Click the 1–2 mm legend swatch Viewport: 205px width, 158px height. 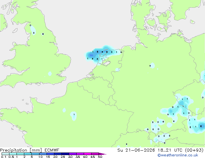20,154
